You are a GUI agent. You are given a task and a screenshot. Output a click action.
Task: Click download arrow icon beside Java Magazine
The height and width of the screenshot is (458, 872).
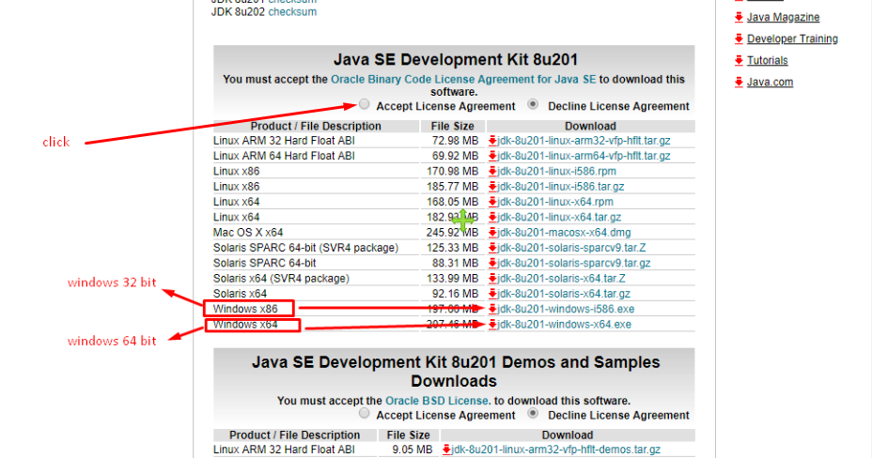(739, 17)
